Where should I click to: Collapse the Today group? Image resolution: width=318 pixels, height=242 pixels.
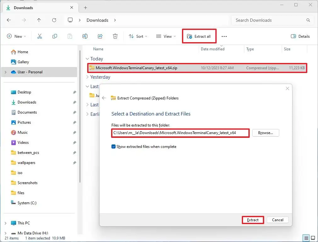click(87, 59)
